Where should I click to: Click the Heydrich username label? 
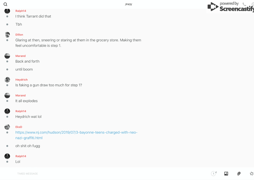21,80
